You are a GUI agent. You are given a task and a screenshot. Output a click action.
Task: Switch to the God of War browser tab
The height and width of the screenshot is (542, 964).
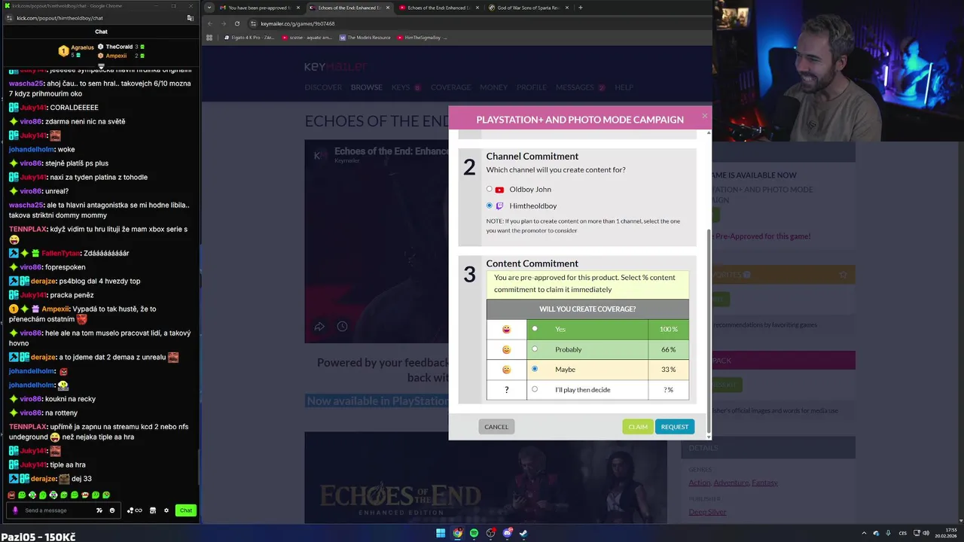[x=528, y=8]
